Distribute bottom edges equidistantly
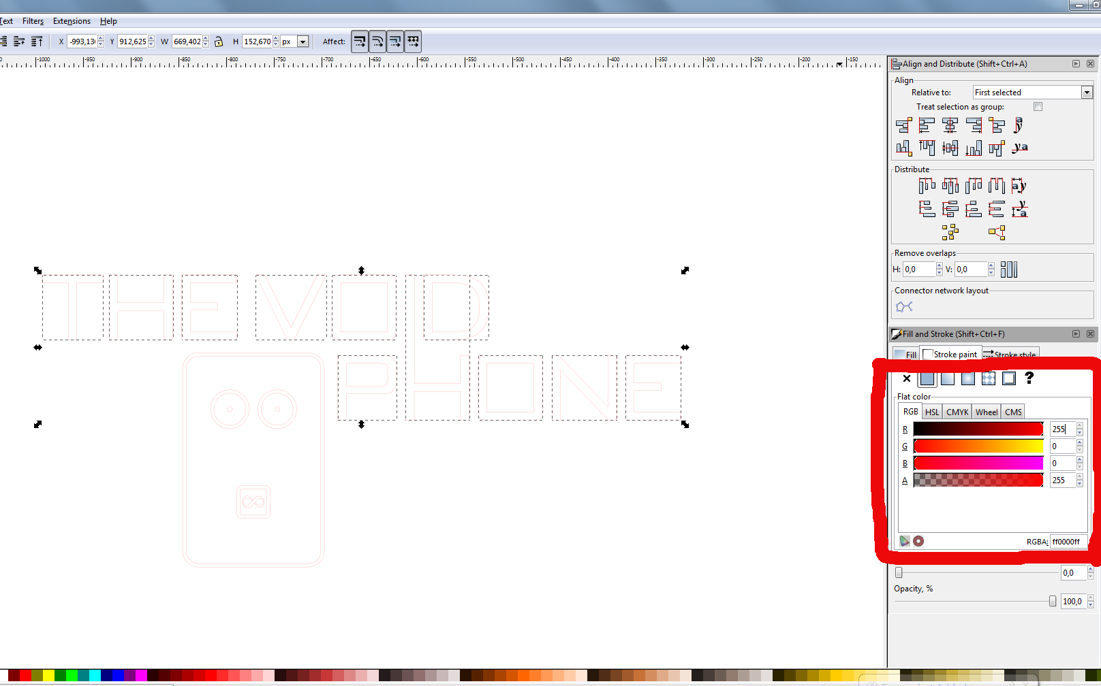1101x686 pixels. [x=973, y=209]
